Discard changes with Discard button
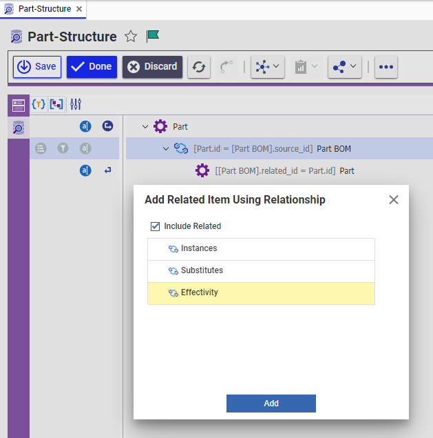This screenshot has width=433, height=438. (x=152, y=67)
